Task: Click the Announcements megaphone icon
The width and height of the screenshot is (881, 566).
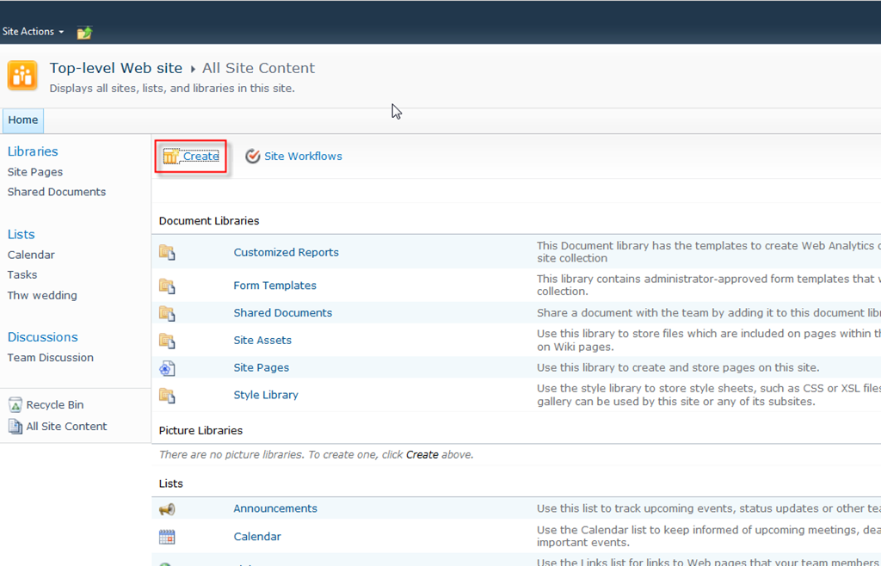Action: pos(167,509)
